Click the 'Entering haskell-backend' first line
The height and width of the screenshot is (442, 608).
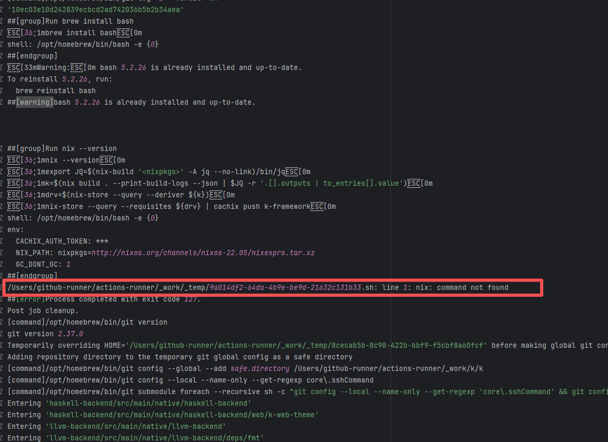[x=129, y=403]
